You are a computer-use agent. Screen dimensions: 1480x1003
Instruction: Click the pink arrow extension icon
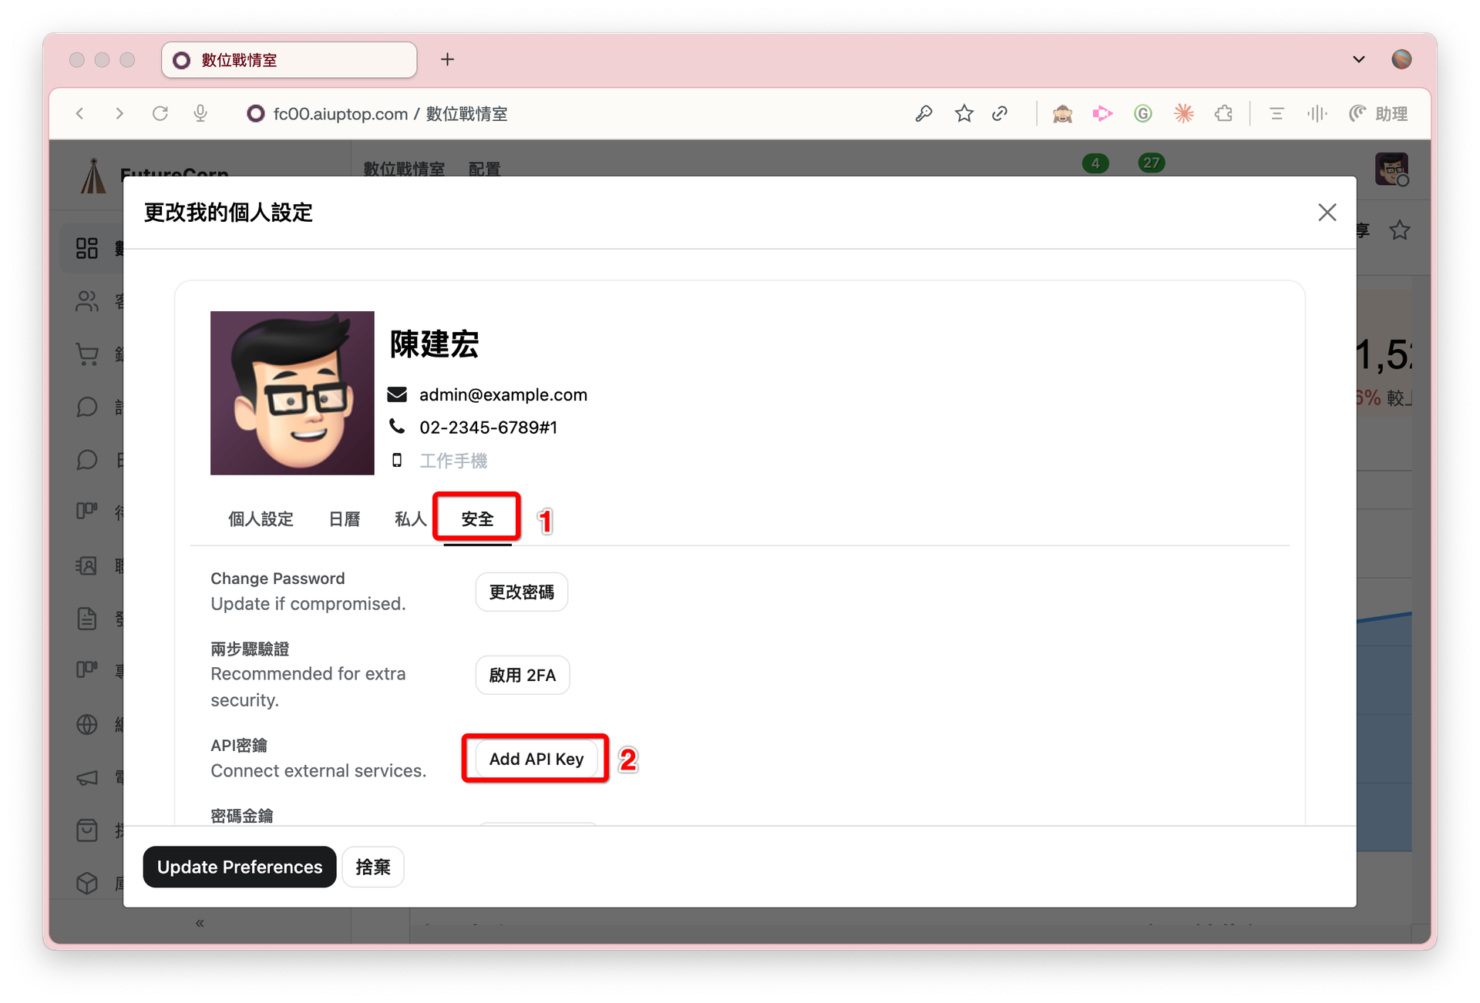[1102, 114]
